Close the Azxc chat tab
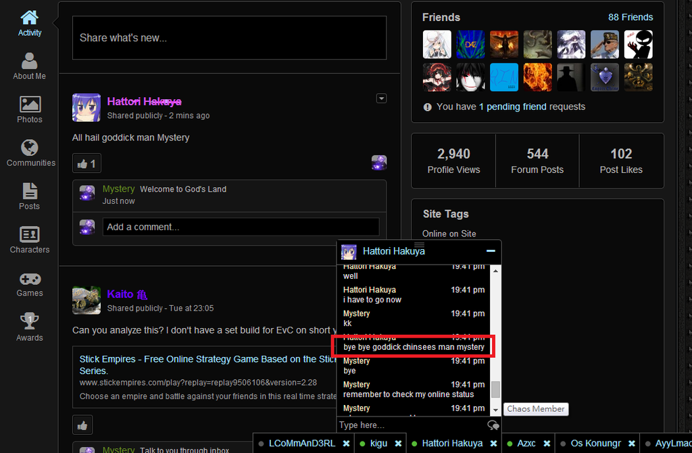 coord(547,444)
